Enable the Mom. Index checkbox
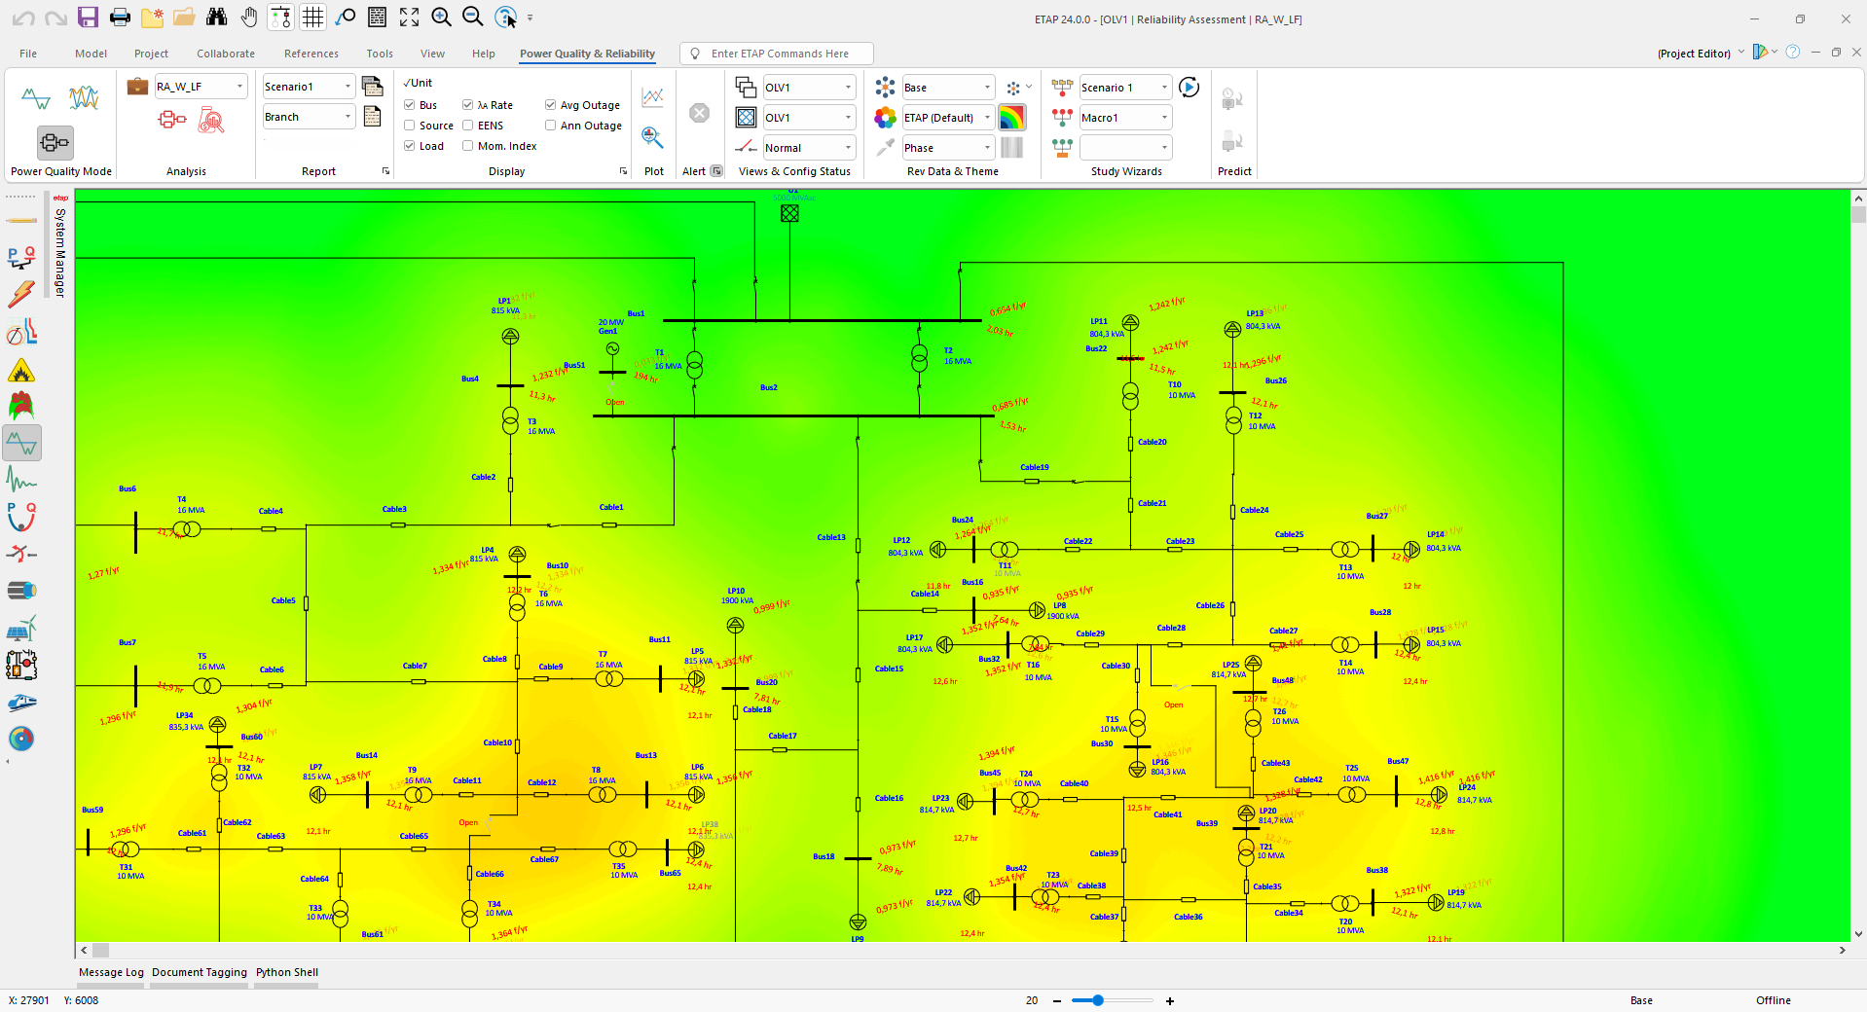 pos(467,145)
